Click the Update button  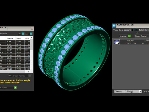click(x=125, y=36)
